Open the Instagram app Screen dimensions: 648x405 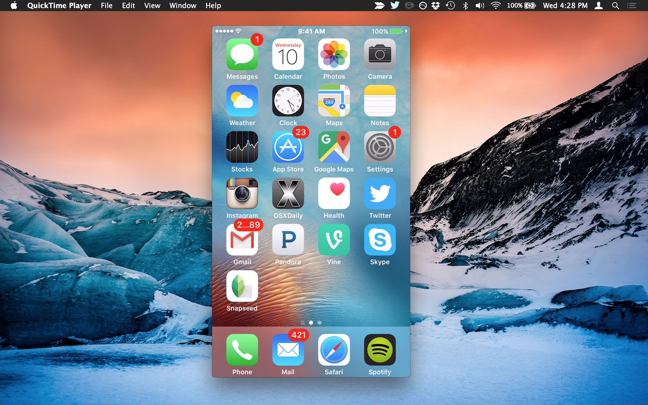[242, 193]
